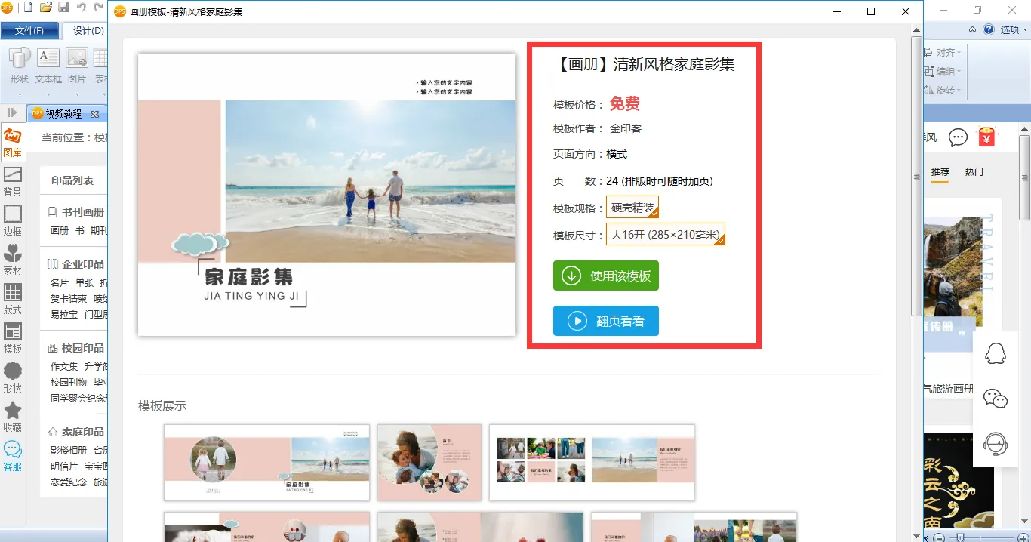Click the blue 翻页看看 button
Image resolution: width=1031 pixels, height=542 pixels.
(606, 321)
